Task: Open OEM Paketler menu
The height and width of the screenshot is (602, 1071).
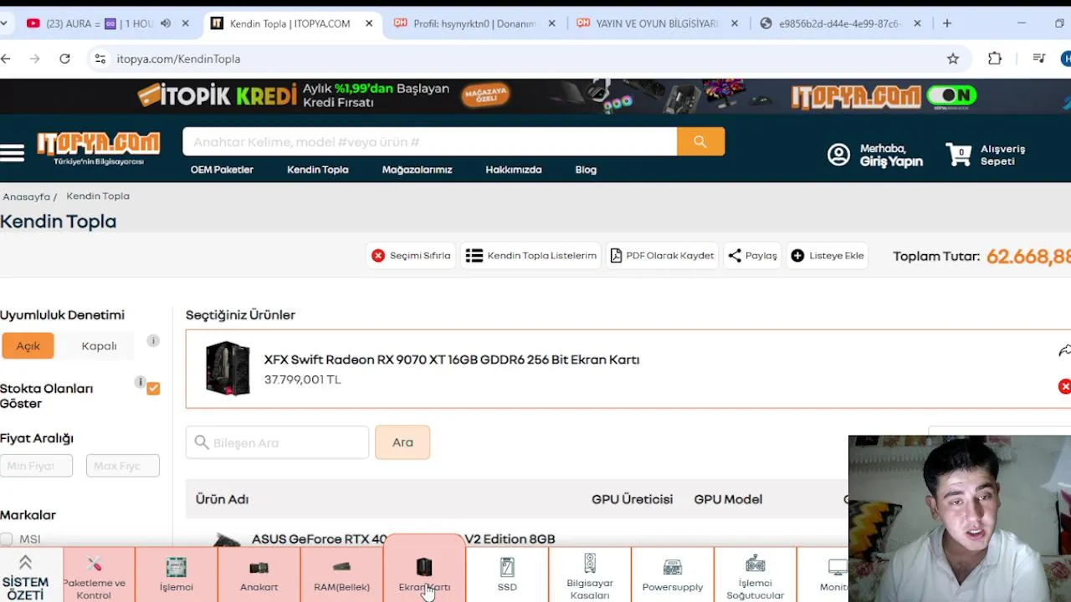Action: tap(222, 170)
